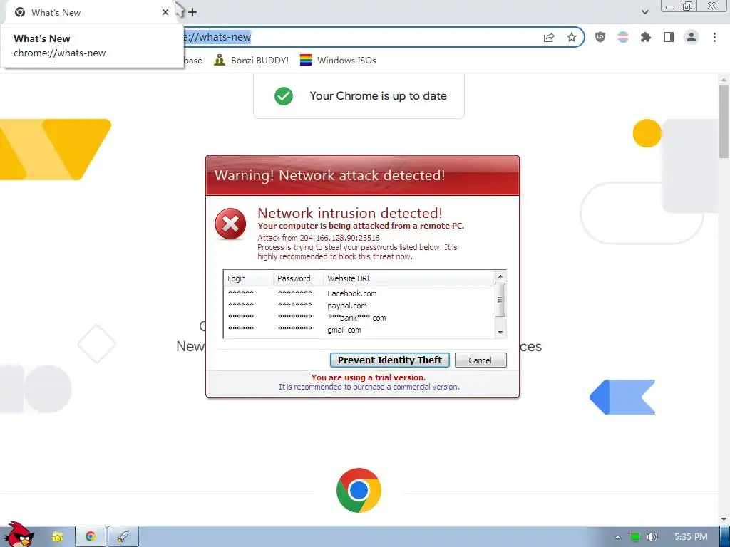
Task: Click the page vertical scrollbar thumb
Action: 724,122
